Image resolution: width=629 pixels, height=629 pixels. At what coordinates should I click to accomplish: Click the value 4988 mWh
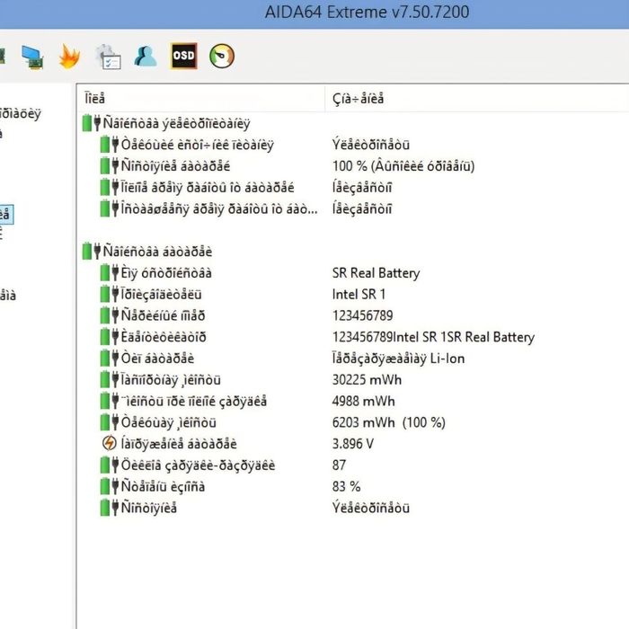363,401
